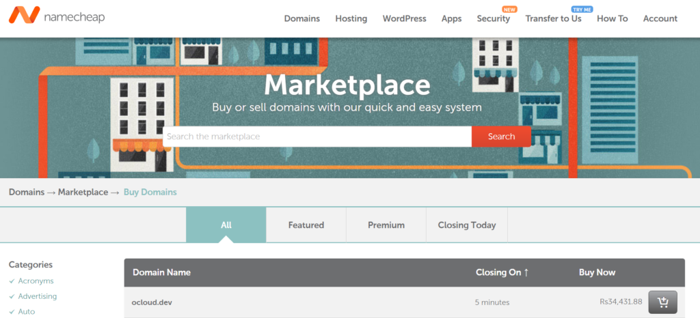Image resolution: width=700 pixels, height=318 pixels.
Task: Click the orange Search button
Action: coord(501,136)
